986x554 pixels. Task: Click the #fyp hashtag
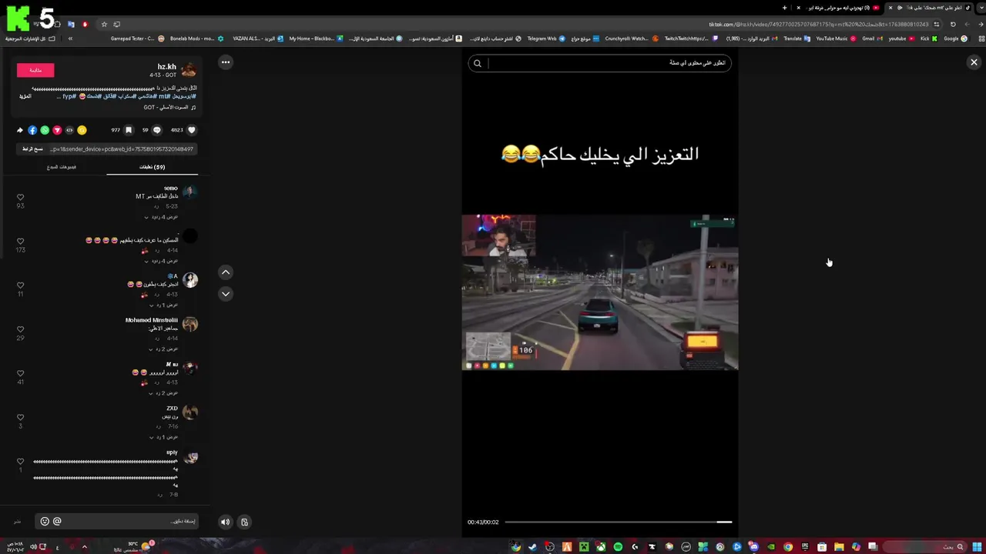tap(69, 96)
